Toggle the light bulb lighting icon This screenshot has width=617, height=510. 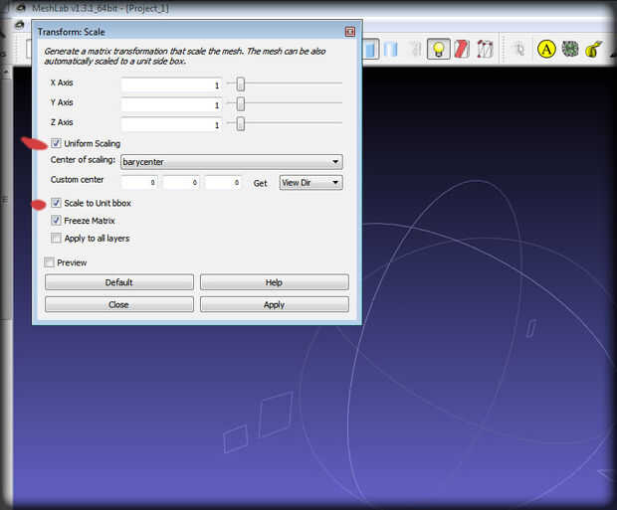438,49
